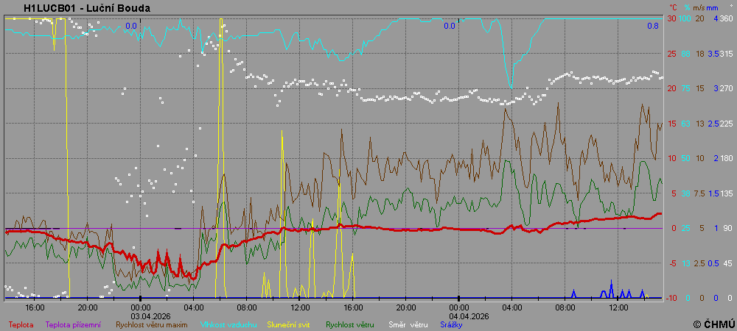Click the red -10 temperature axis value

click(x=671, y=298)
